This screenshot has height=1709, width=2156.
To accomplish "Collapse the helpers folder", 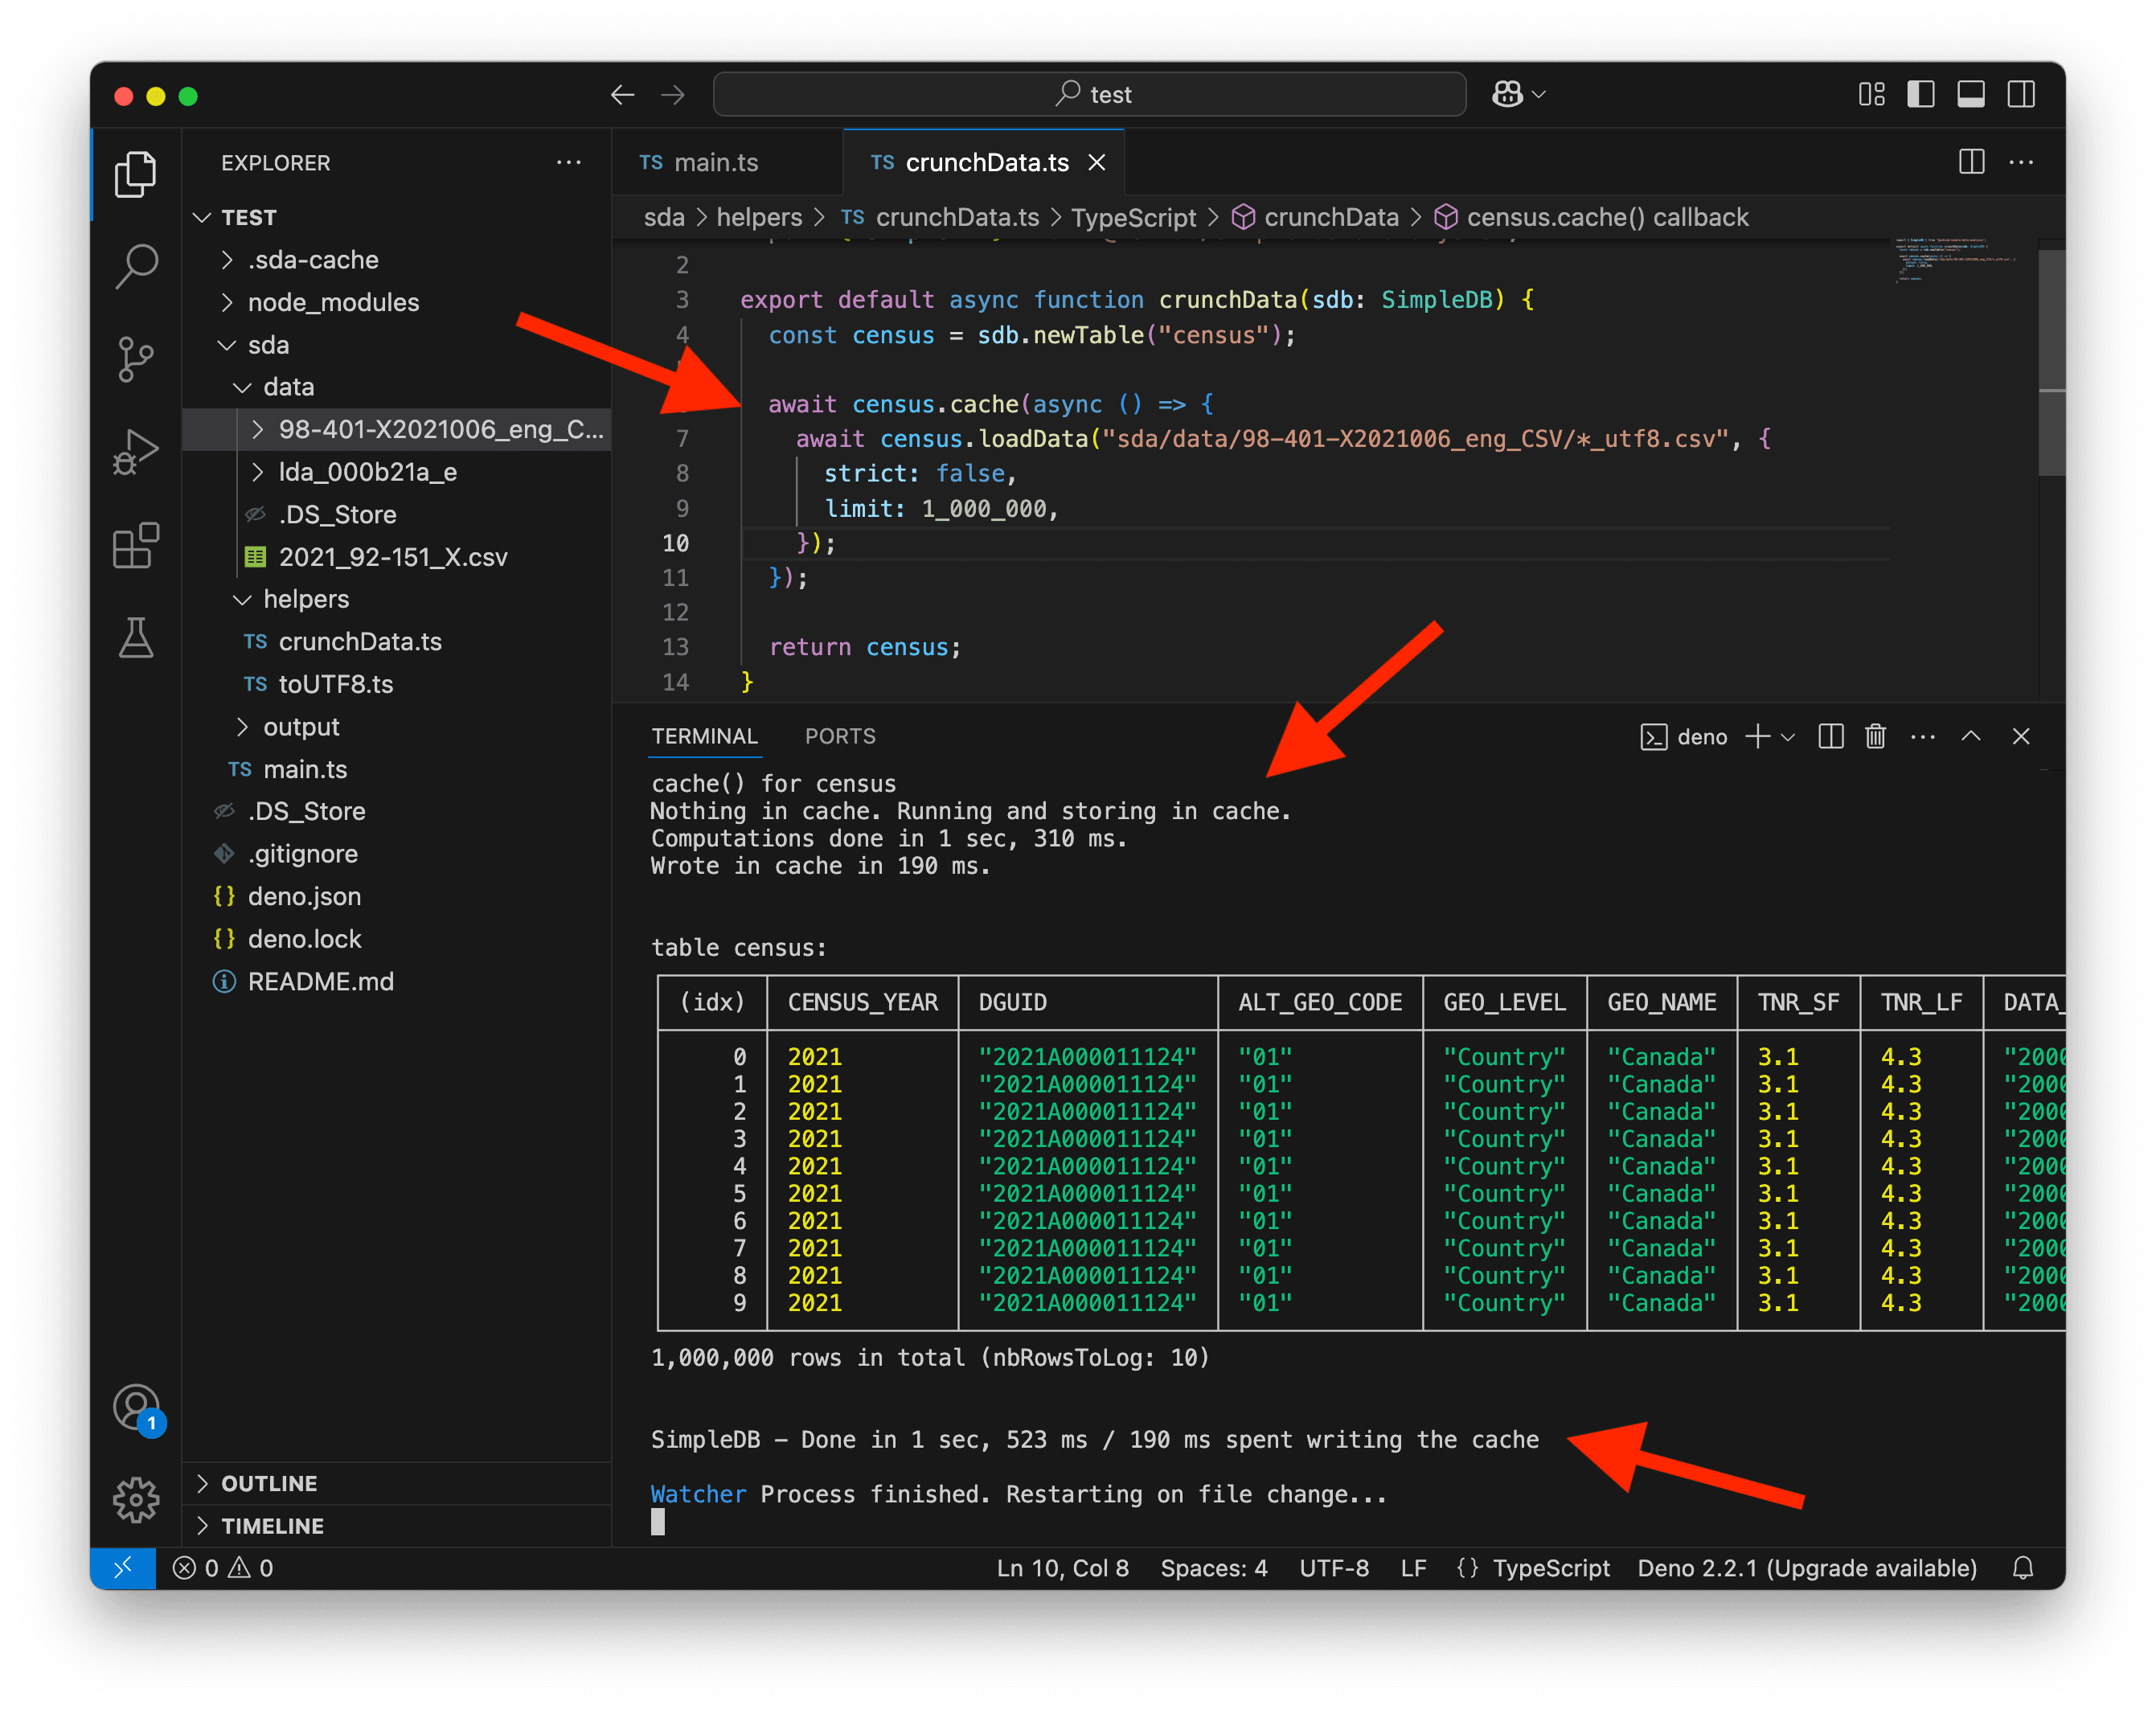I will (x=396, y=599).
